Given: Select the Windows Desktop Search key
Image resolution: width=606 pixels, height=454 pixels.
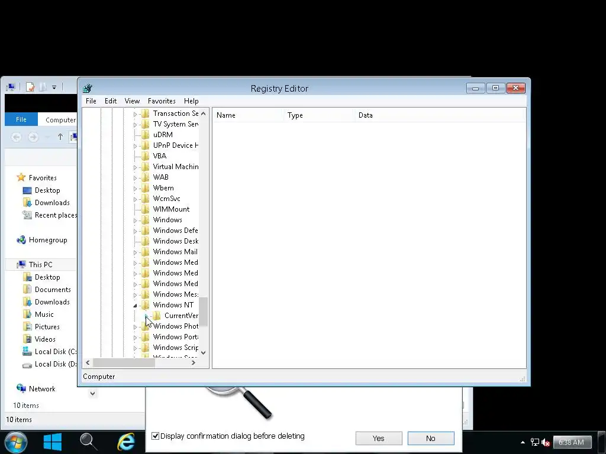Looking at the screenshot, I should [175, 241].
